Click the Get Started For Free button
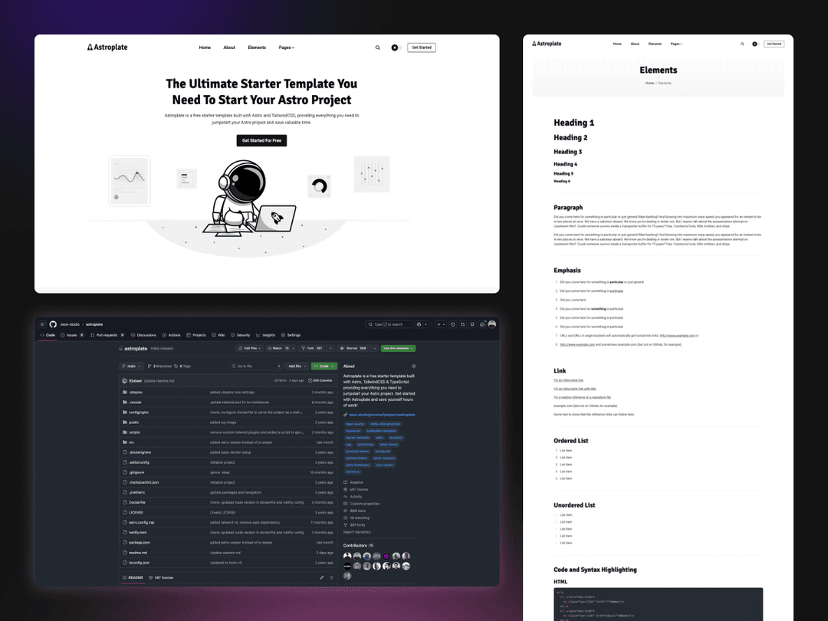The width and height of the screenshot is (828, 621). [261, 140]
